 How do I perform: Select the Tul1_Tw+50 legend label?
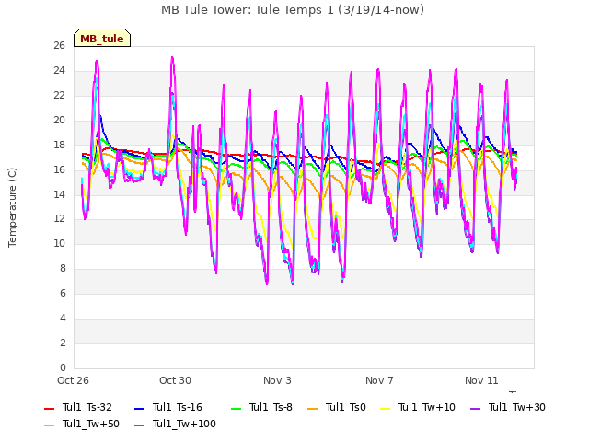point(91,424)
